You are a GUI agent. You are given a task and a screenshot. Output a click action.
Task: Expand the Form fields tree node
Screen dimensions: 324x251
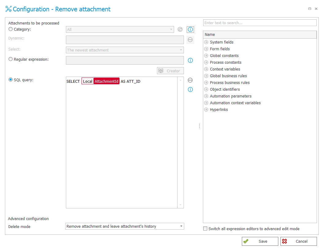pos(206,49)
